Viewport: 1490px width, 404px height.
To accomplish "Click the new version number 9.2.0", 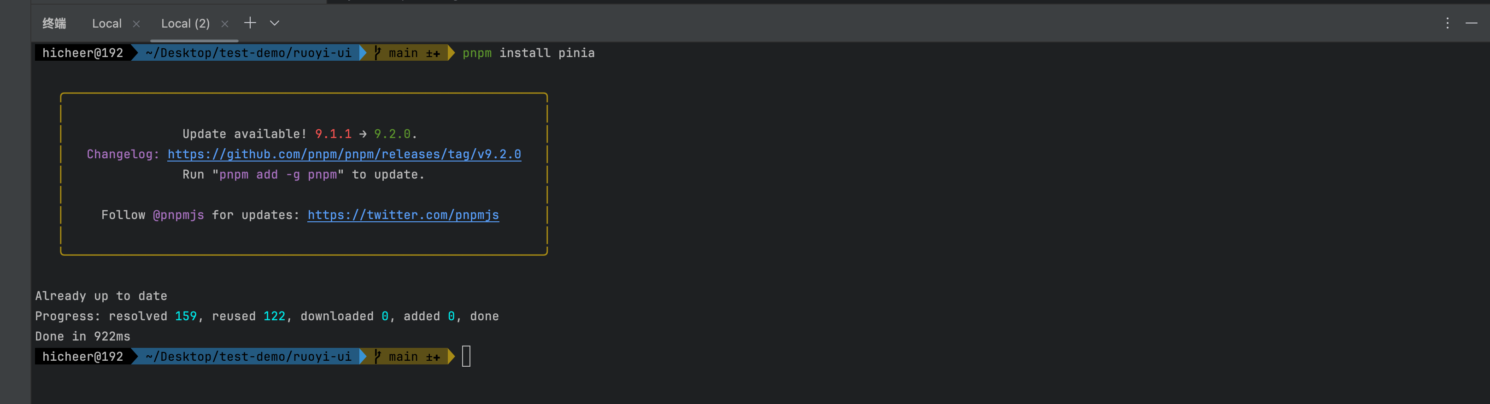I will [x=392, y=134].
